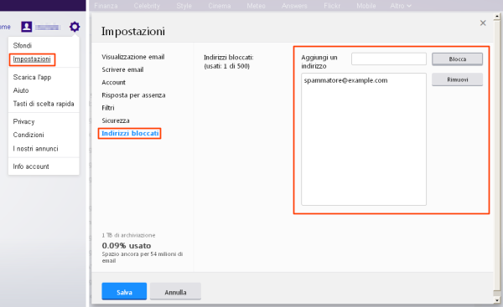The width and height of the screenshot is (503, 307).
Task: Select spammatore@example.com in blocked list
Action: pos(345,80)
